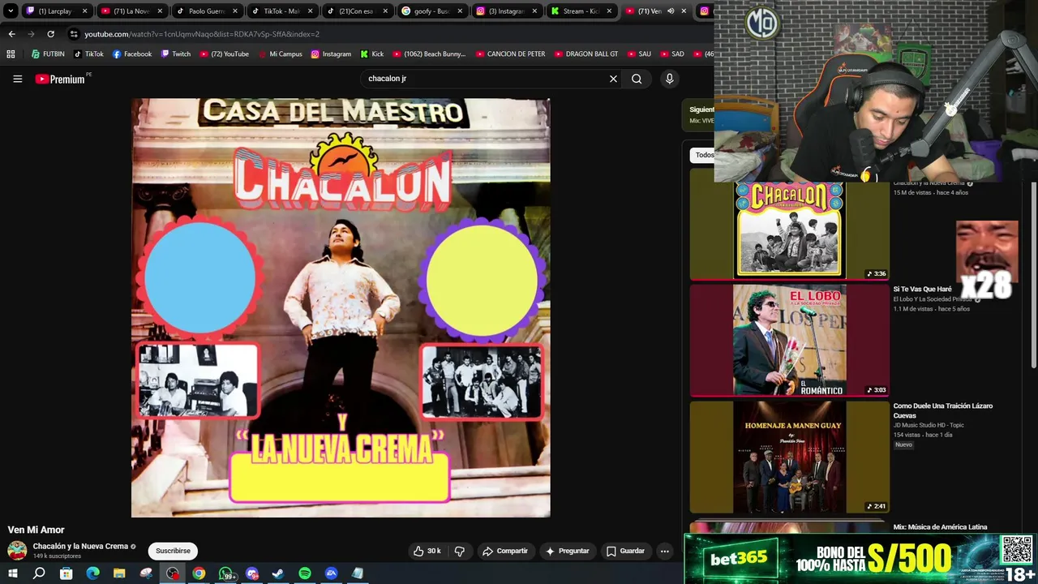Image resolution: width=1038 pixels, height=584 pixels.
Task: Open the Kick bookmark
Action: coord(371,54)
